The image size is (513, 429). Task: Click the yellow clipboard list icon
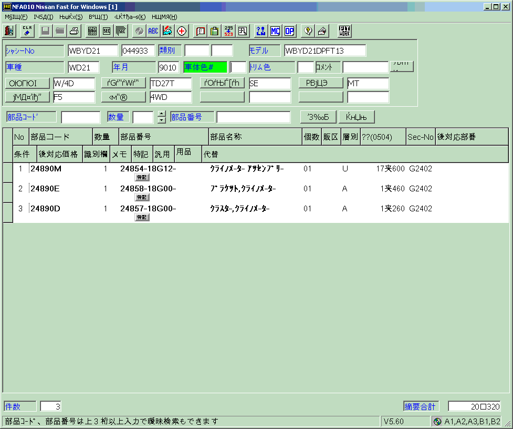[214, 31]
